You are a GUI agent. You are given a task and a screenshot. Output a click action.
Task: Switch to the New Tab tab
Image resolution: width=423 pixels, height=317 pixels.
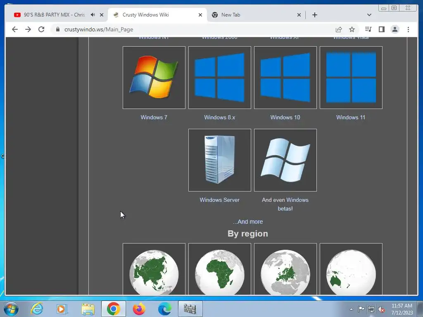coord(256,15)
